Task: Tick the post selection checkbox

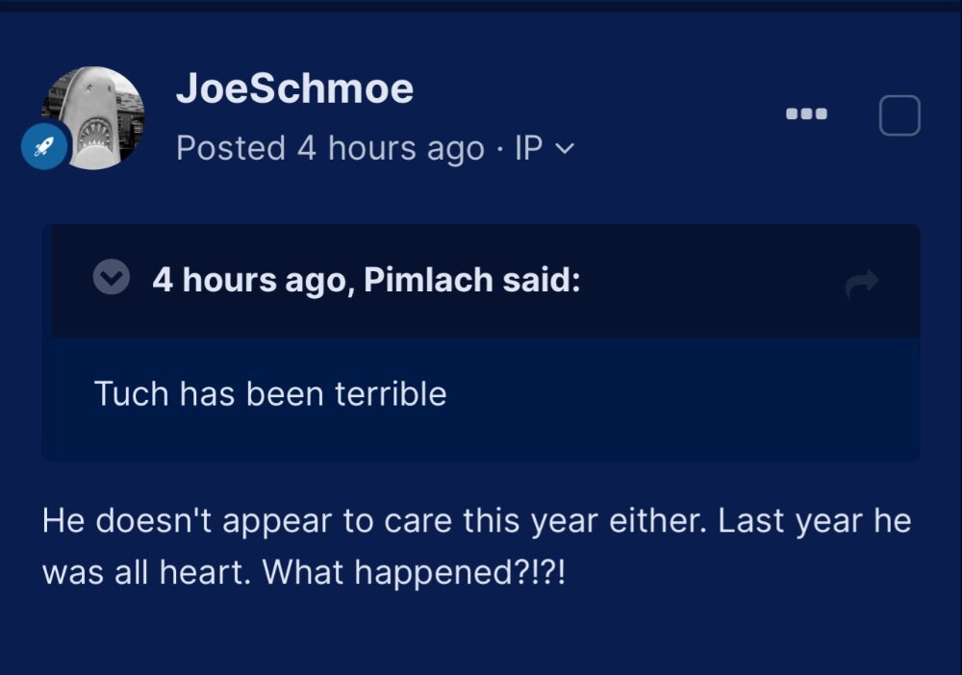Action: click(x=899, y=115)
